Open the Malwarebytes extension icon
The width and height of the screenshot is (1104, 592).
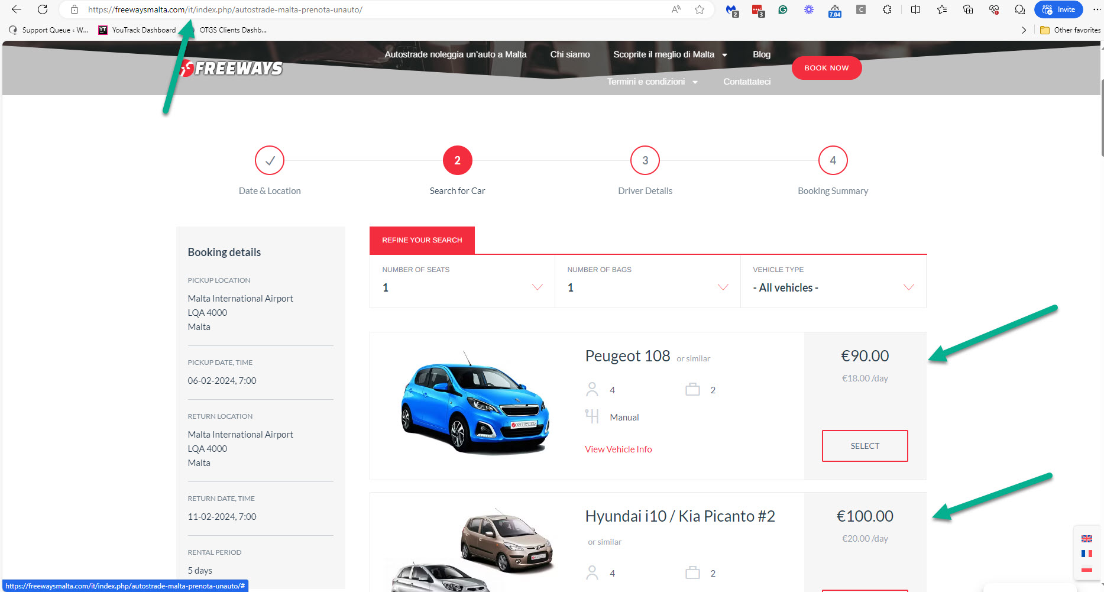pos(731,10)
